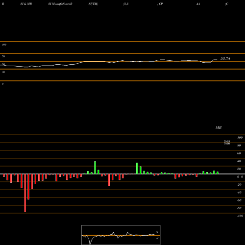Click the '80' label on histogram axis
The height and width of the screenshot is (245, 245).
(x=239, y=146)
